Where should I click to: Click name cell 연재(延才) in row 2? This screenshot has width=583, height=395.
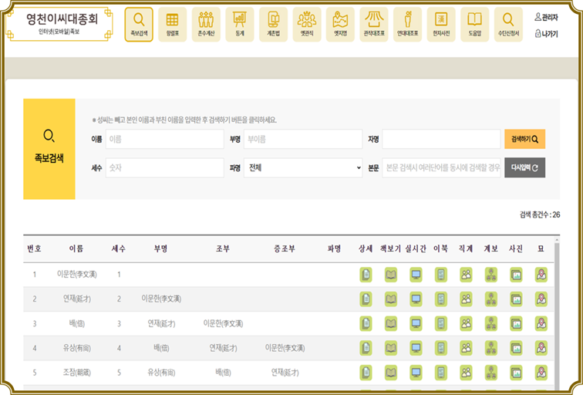click(x=76, y=299)
